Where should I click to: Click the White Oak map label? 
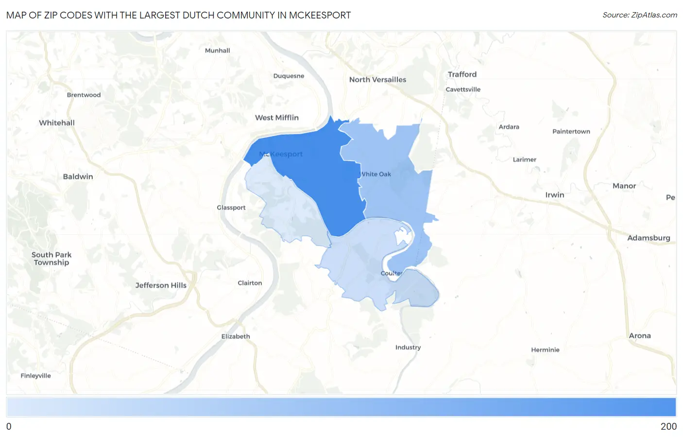(376, 174)
